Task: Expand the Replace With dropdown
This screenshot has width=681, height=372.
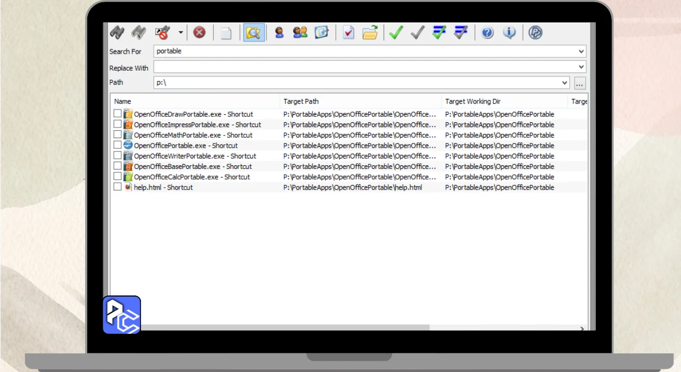Action: click(581, 67)
